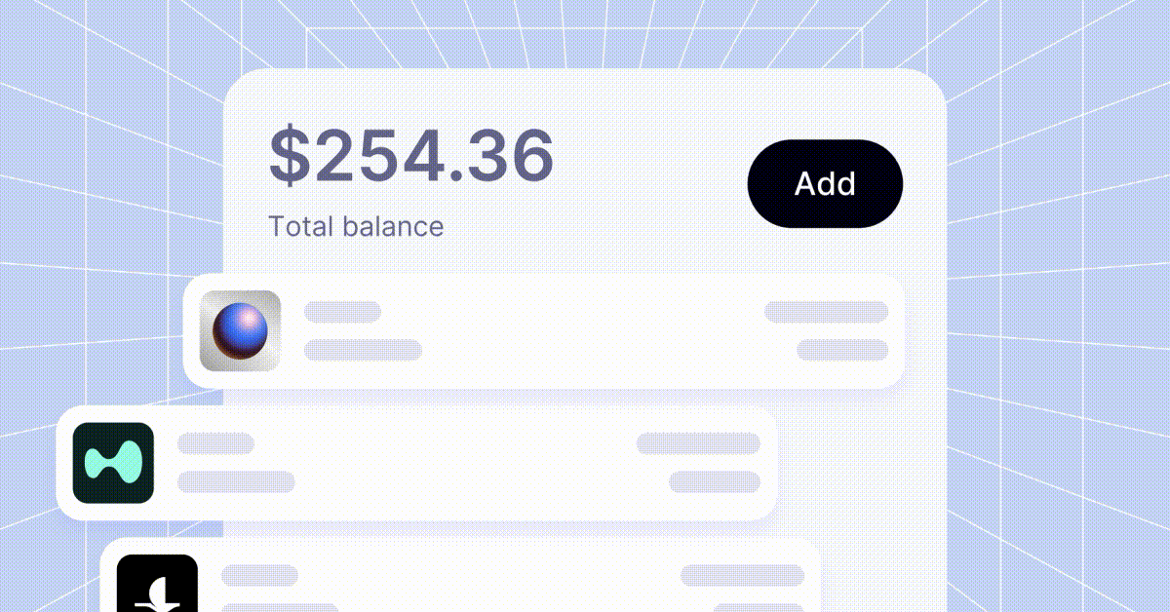Click the downward-arrow row's top-right value placeholder
The width and height of the screenshot is (1170, 612).
[742, 576]
